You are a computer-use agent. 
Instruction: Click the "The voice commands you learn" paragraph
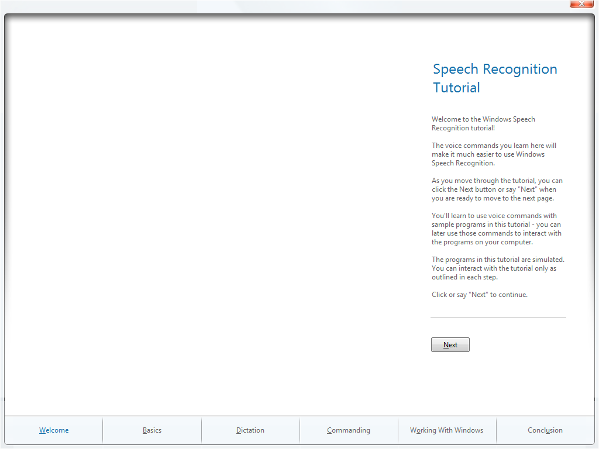pyautogui.click(x=494, y=154)
